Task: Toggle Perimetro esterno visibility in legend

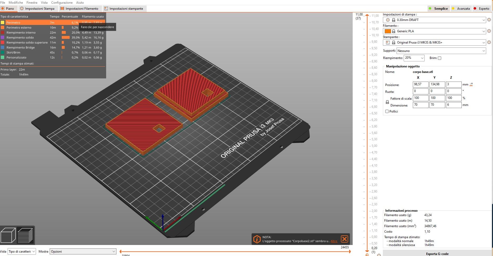Action: coord(53,28)
